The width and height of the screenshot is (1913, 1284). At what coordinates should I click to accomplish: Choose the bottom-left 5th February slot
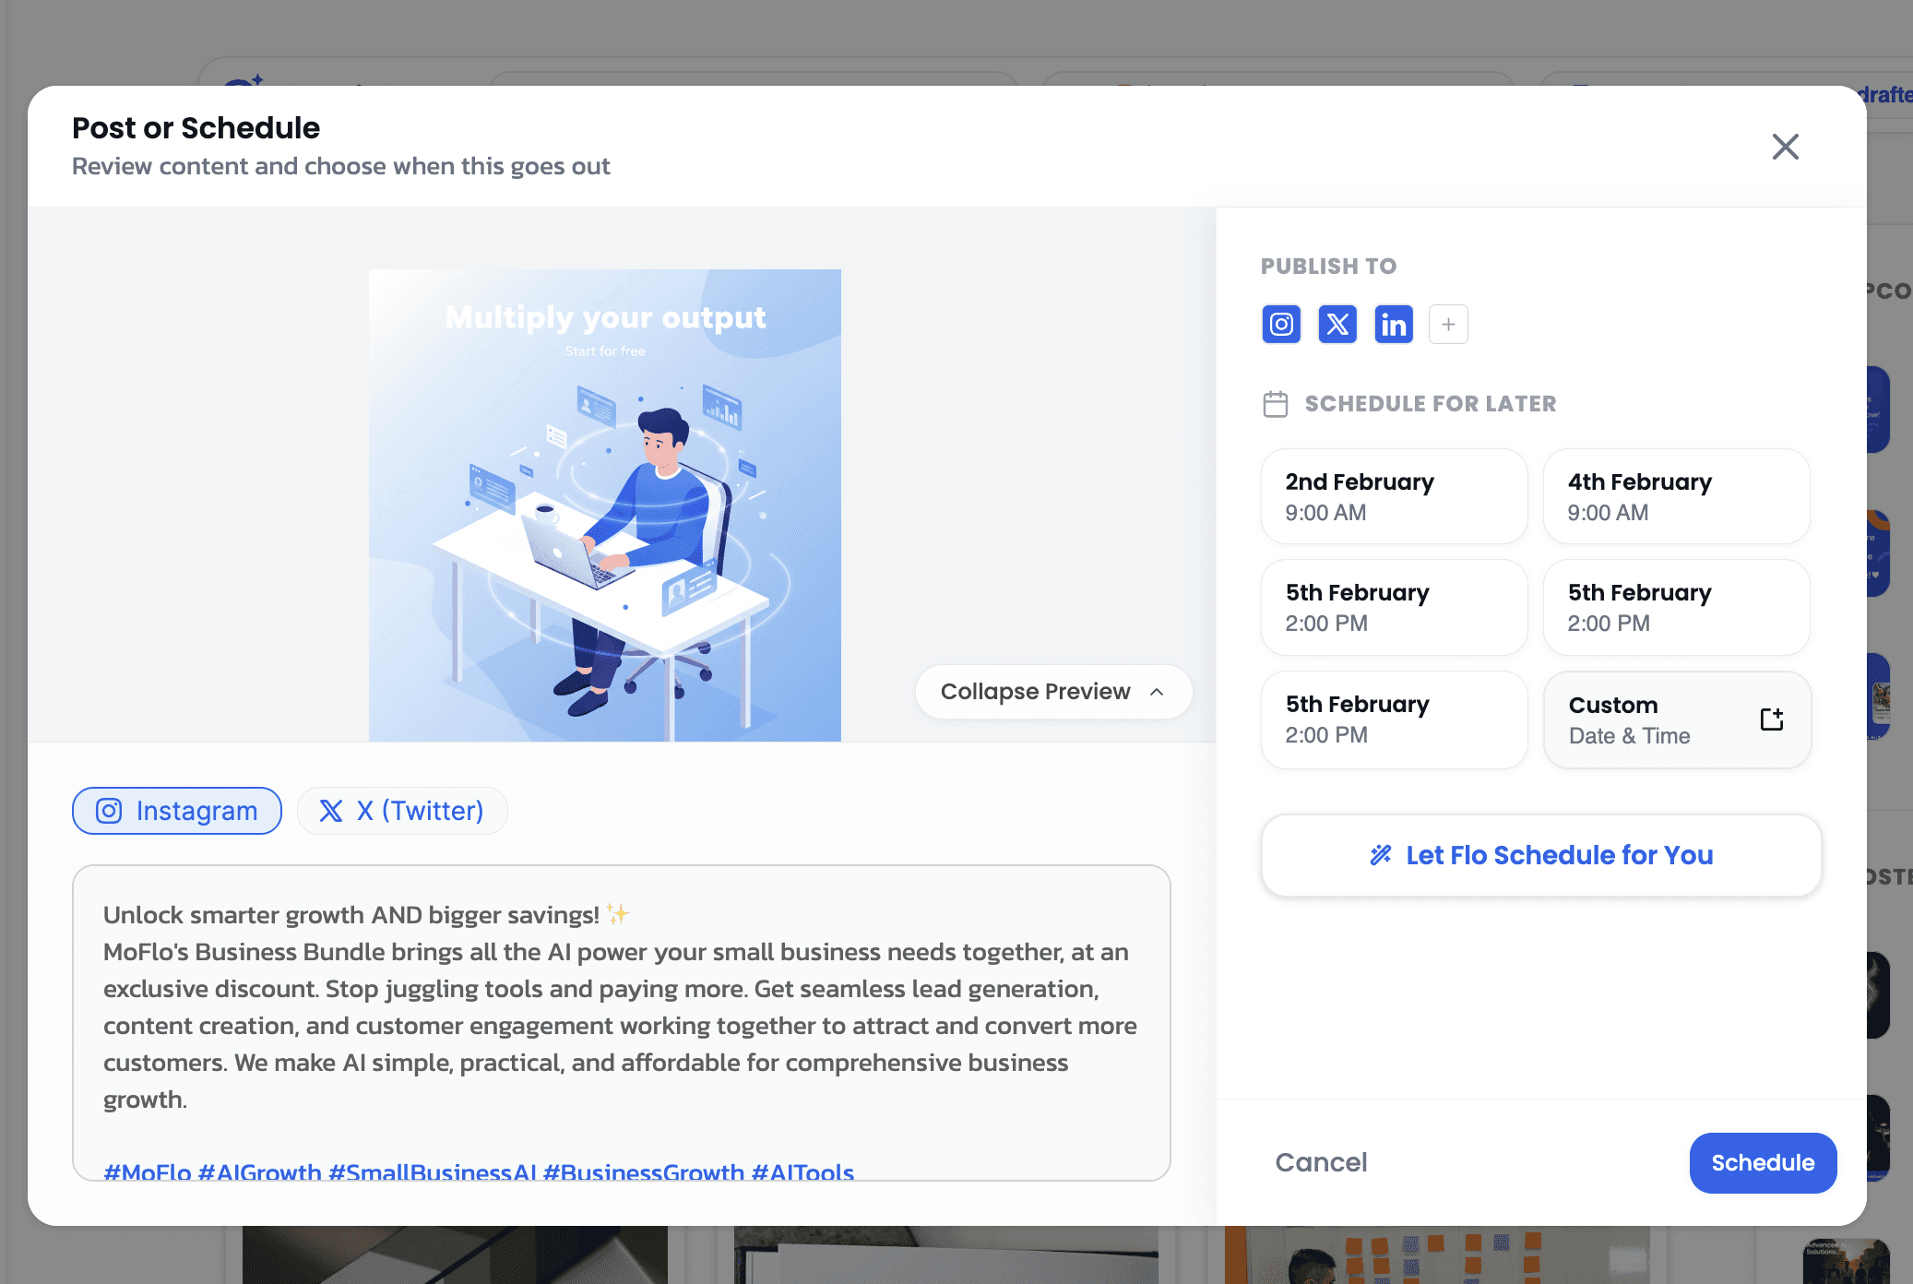click(1394, 719)
